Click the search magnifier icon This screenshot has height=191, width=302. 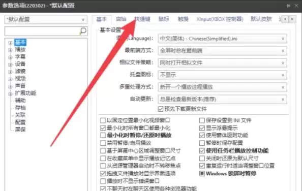pos(83,31)
